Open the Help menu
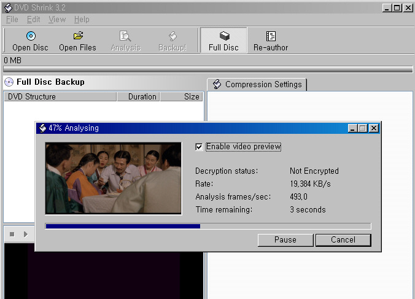The height and width of the screenshot is (299, 415). [x=82, y=19]
